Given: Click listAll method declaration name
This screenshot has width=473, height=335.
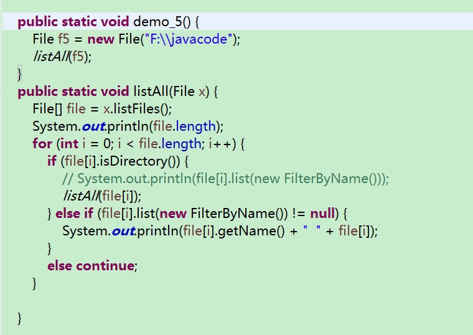Looking at the screenshot, I should [x=151, y=91].
